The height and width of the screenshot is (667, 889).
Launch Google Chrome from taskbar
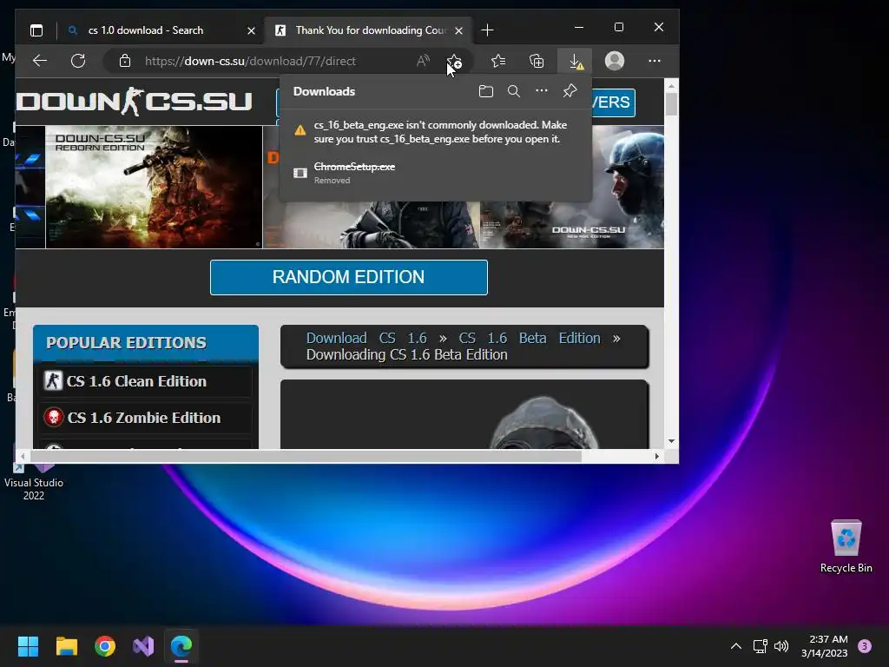pyautogui.click(x=105, y=646)
